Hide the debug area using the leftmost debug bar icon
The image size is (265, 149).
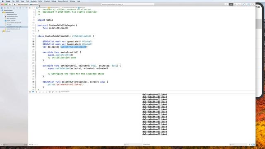tap(30, 92)
